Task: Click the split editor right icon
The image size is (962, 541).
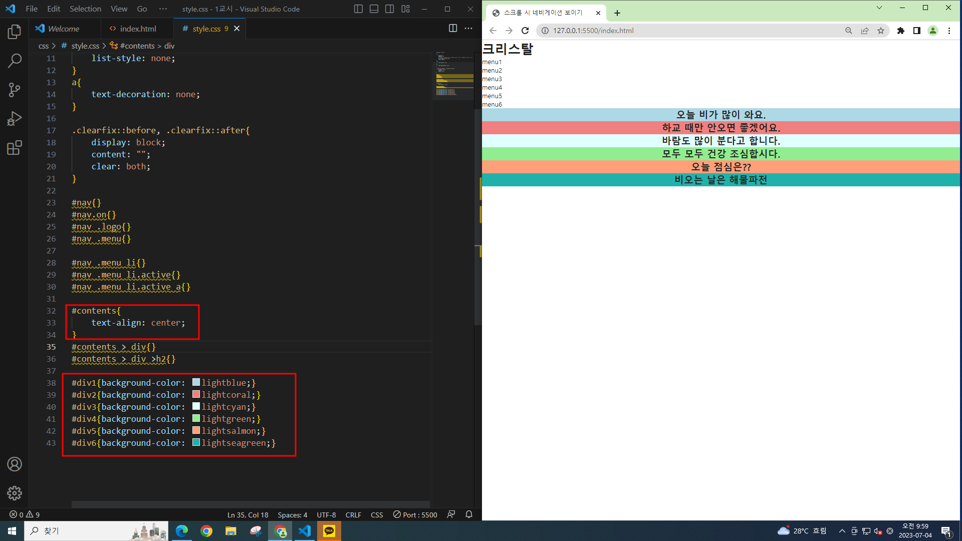Action: point(453,29)
